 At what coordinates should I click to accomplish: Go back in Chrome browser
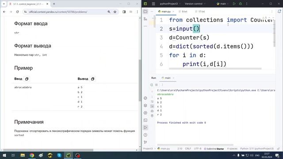(x=4, y=12)
